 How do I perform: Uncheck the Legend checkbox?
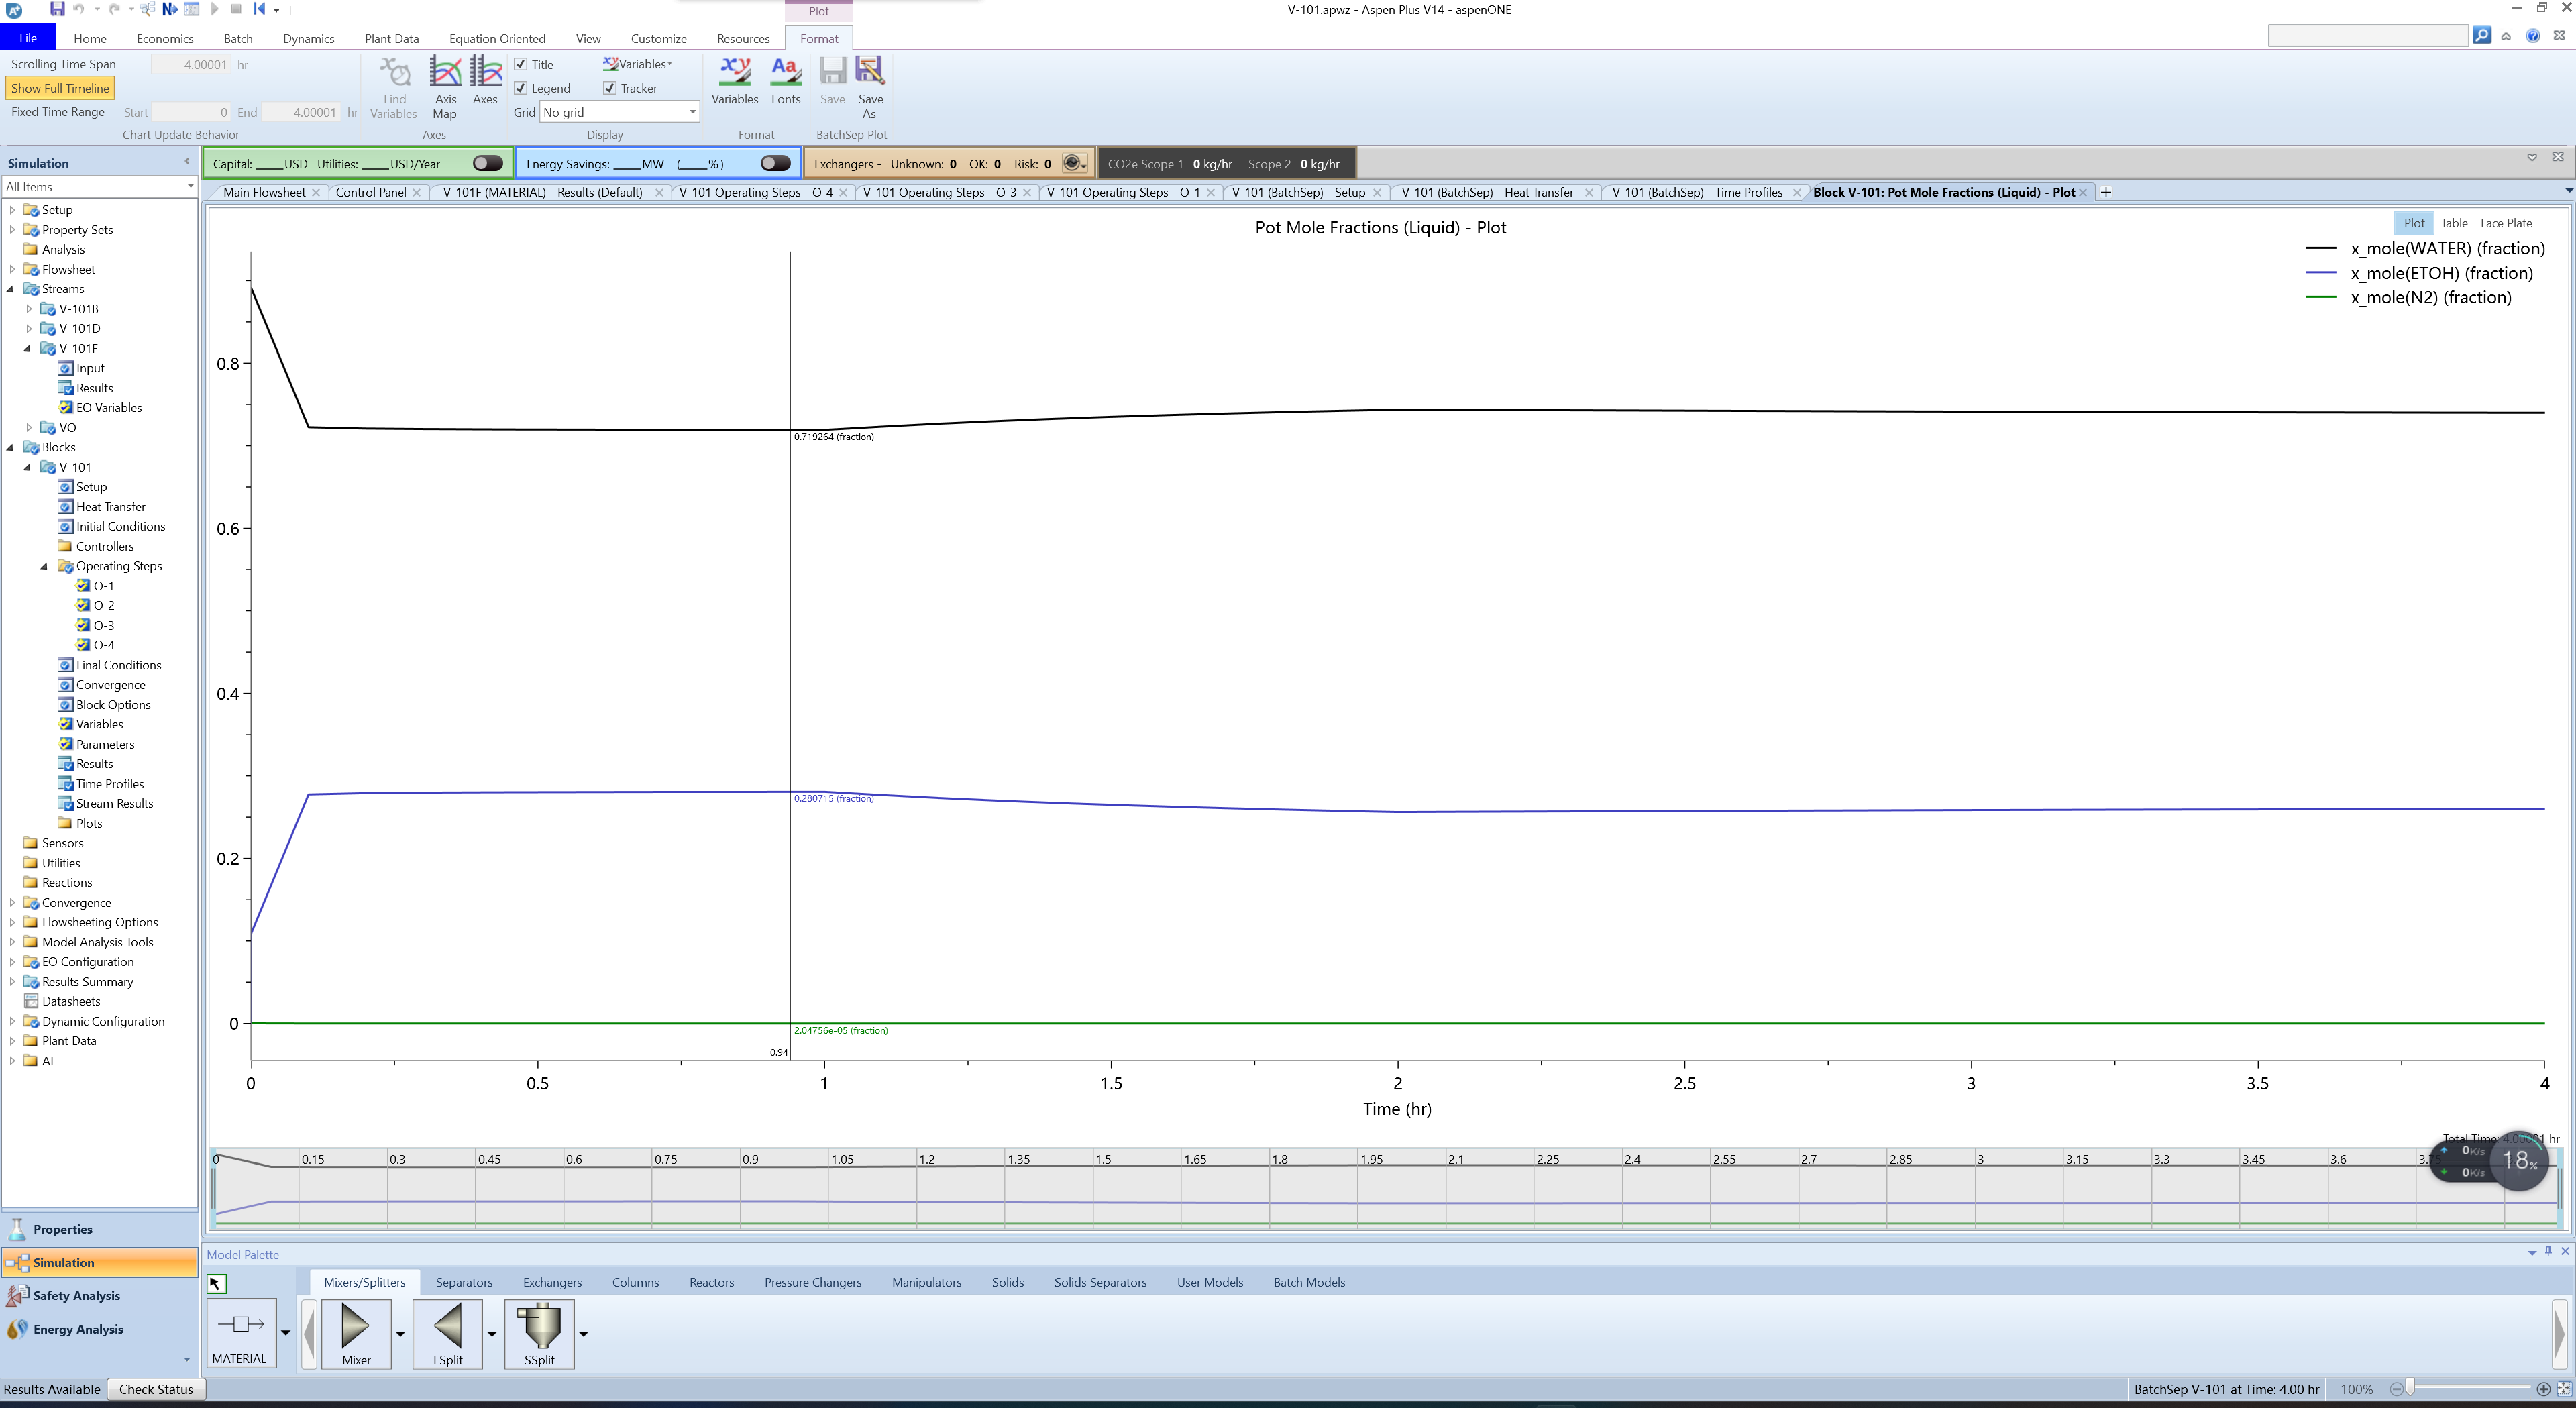(x=521, y=88)
